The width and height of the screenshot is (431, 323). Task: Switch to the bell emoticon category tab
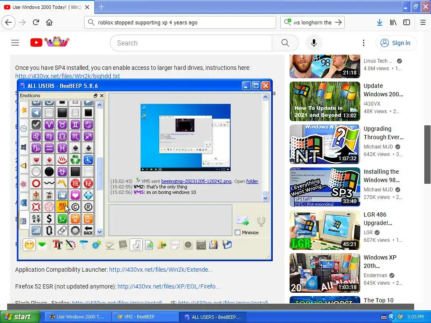click(24, 166)
